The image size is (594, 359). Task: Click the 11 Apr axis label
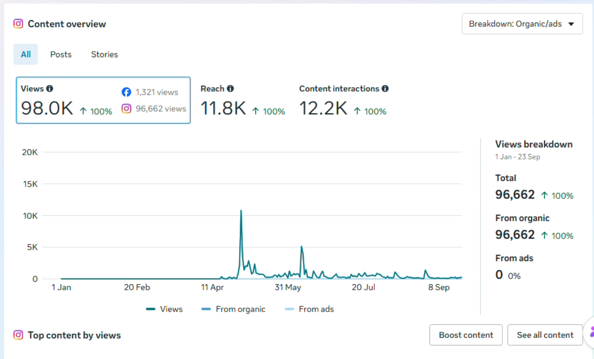(x=212, y=287)
